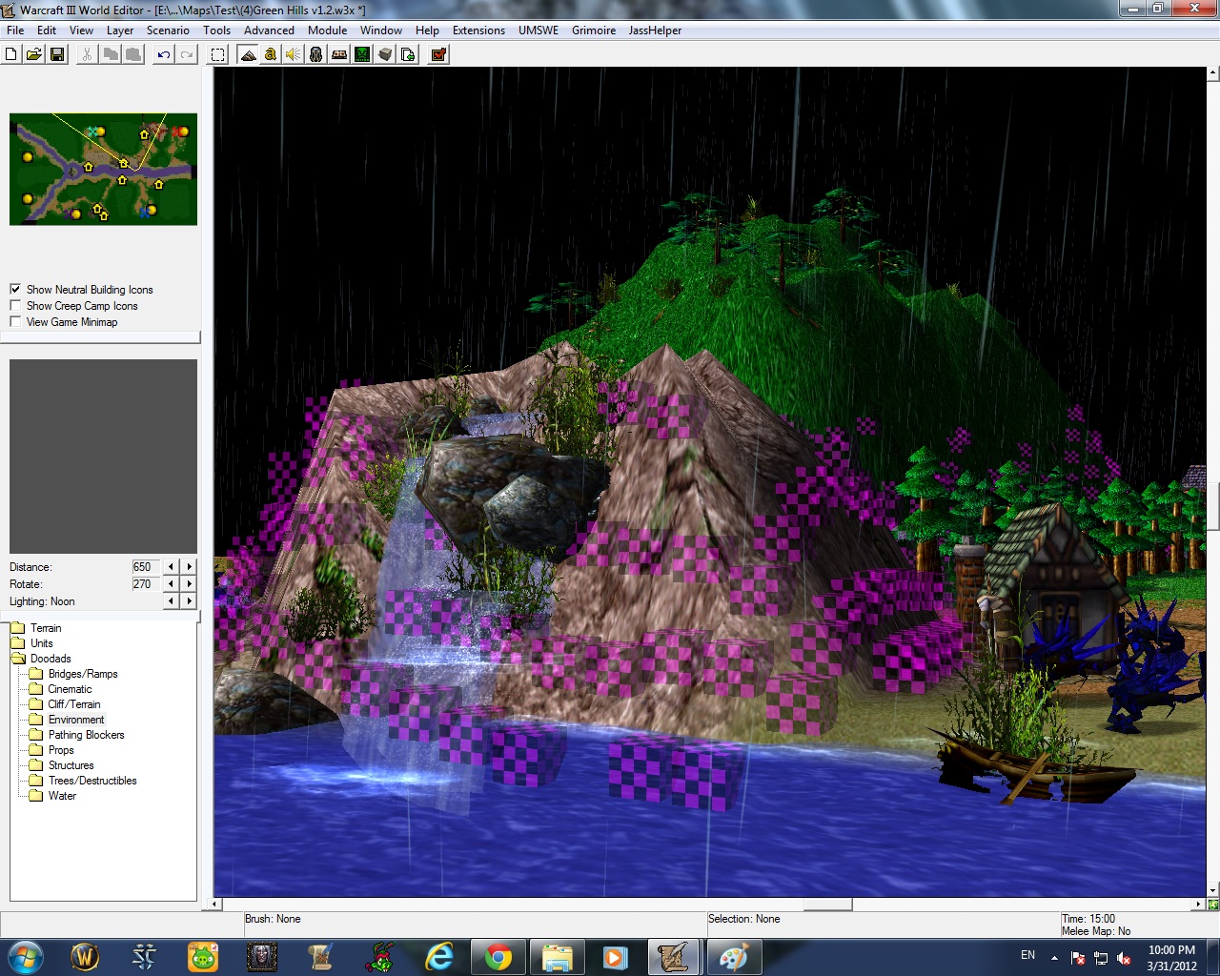Click the Test Map checkmark icon
Screen dimensions: 1220x976
(438, 54)
